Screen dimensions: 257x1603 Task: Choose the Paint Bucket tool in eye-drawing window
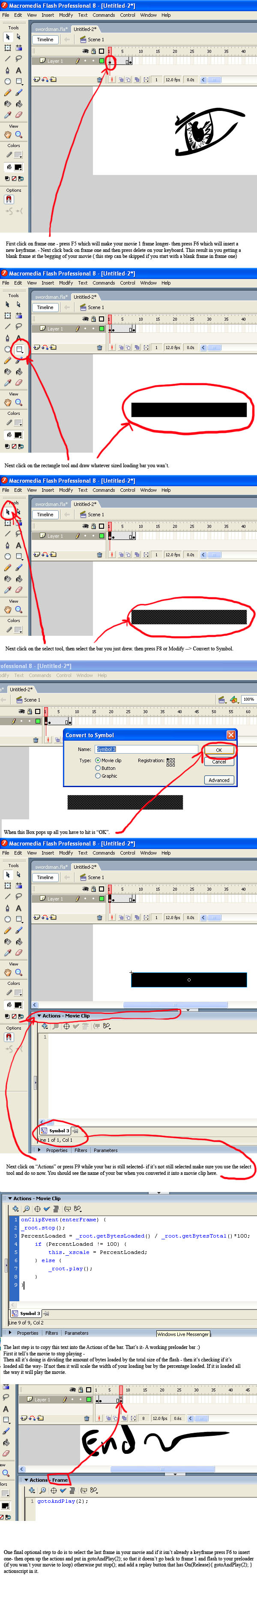(18, 104)
